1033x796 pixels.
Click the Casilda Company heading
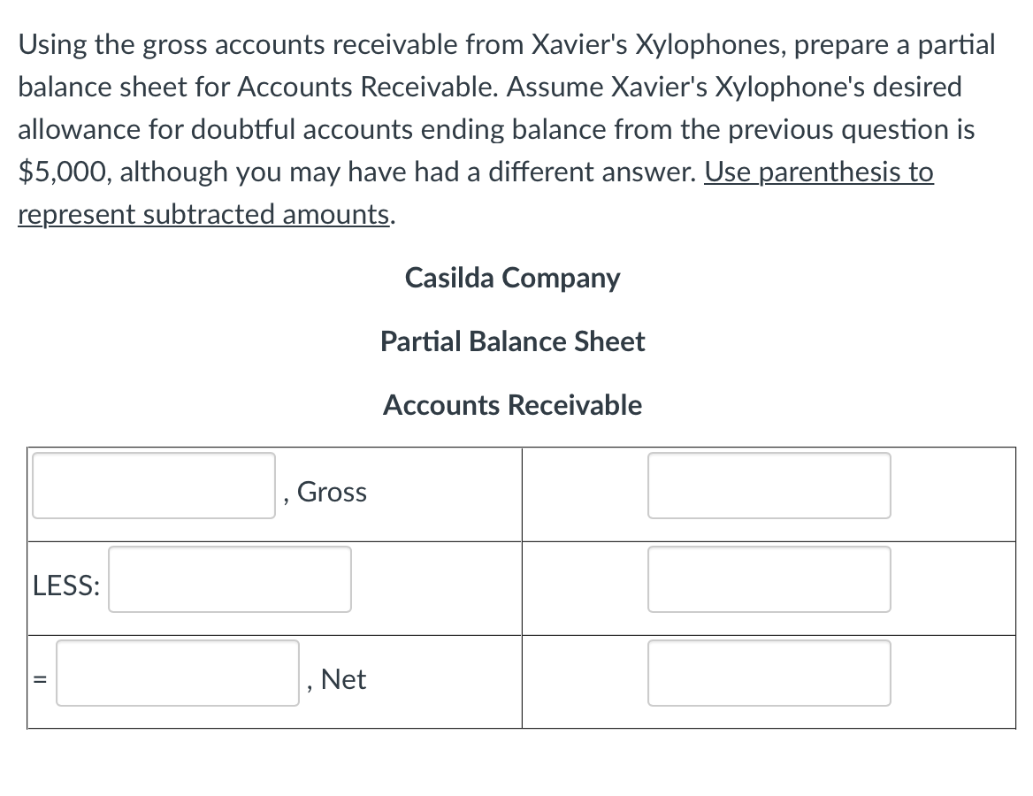(512, 278)
